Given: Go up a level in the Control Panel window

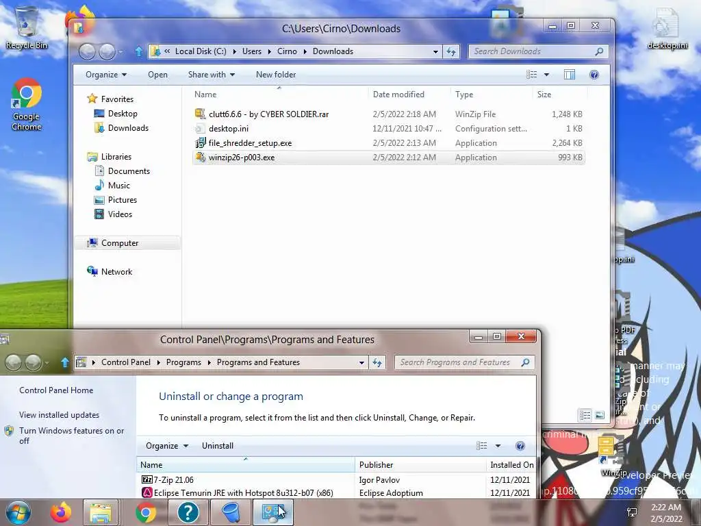Looking at the screenshot, I should [65, 363].
